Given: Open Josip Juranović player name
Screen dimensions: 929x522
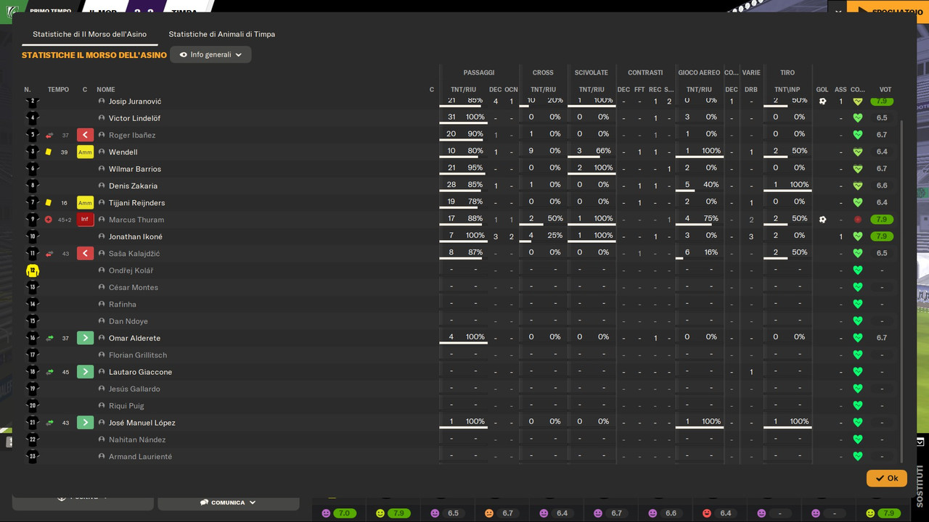Looking at the screenshot, I should pos(135,101).
